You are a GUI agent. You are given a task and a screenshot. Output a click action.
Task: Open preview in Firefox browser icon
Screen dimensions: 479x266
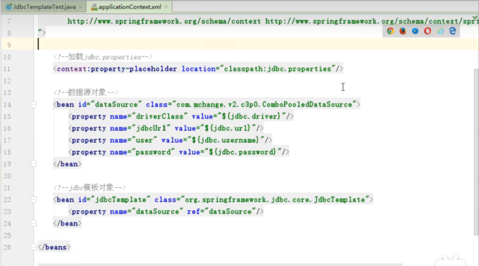point(403,31)
